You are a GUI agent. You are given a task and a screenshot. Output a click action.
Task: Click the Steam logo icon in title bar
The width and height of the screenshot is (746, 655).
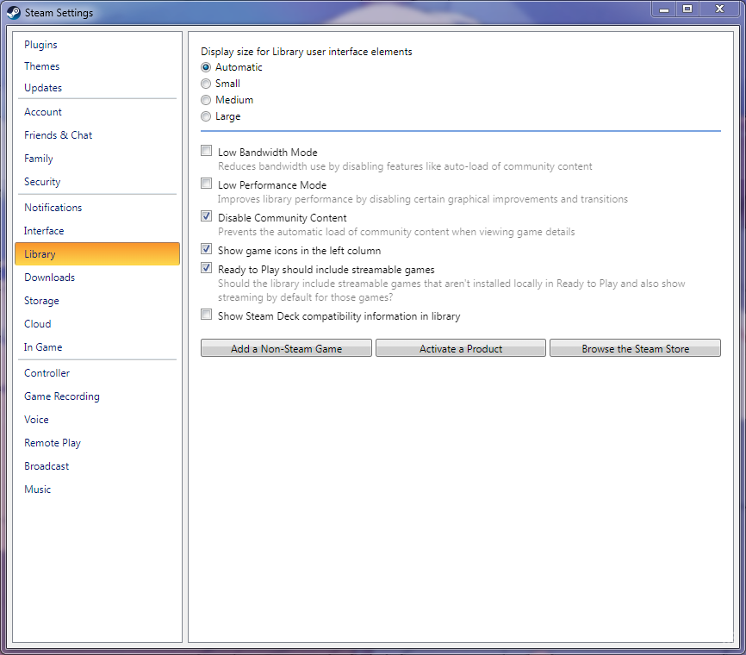pos(13,12)
